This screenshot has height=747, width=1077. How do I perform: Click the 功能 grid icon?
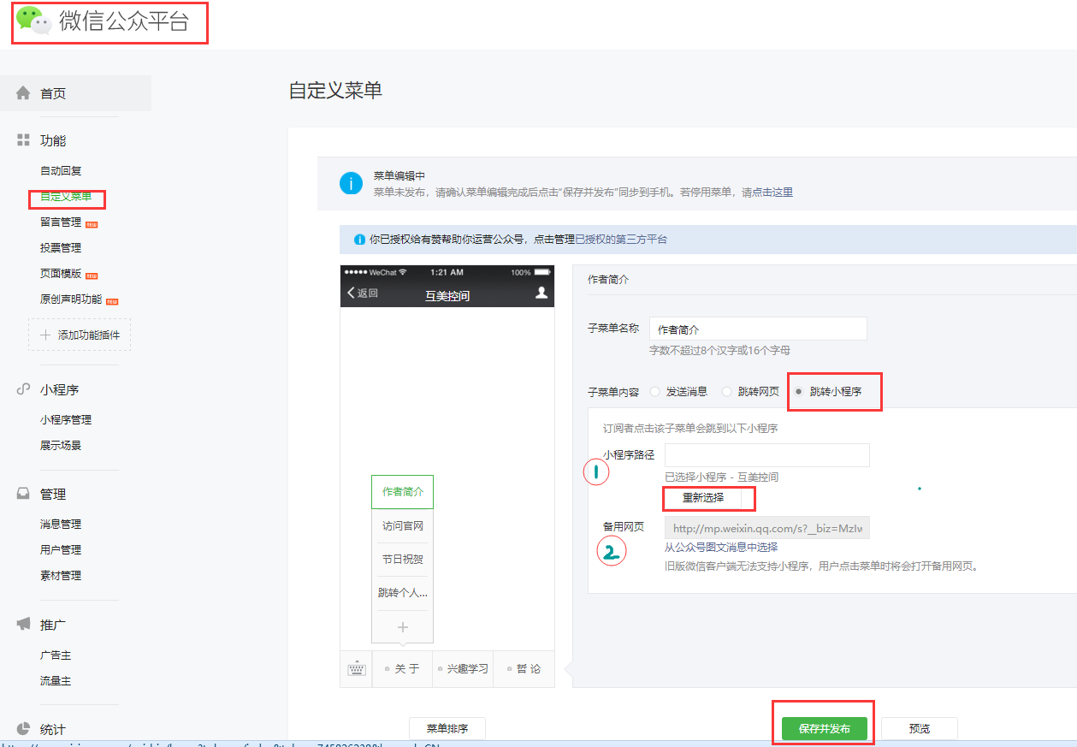23,140
